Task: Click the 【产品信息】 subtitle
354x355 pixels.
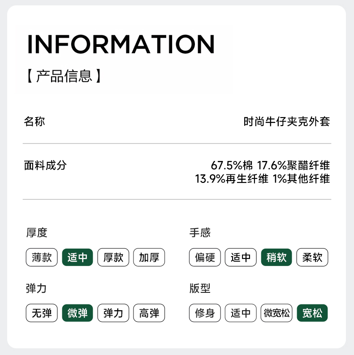Action: pyautogui.click(x=64, y=76)
